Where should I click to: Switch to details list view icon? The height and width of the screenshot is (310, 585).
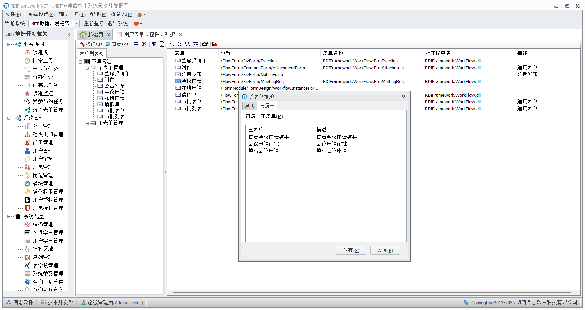pyautogui.click(x=195, y=44)
